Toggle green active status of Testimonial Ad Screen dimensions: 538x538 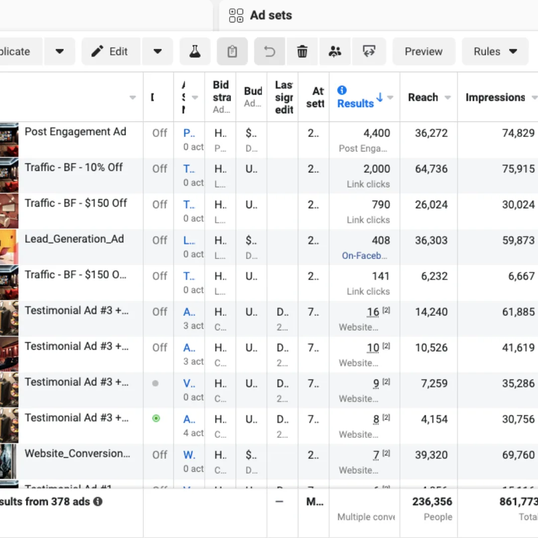[156, 418]
